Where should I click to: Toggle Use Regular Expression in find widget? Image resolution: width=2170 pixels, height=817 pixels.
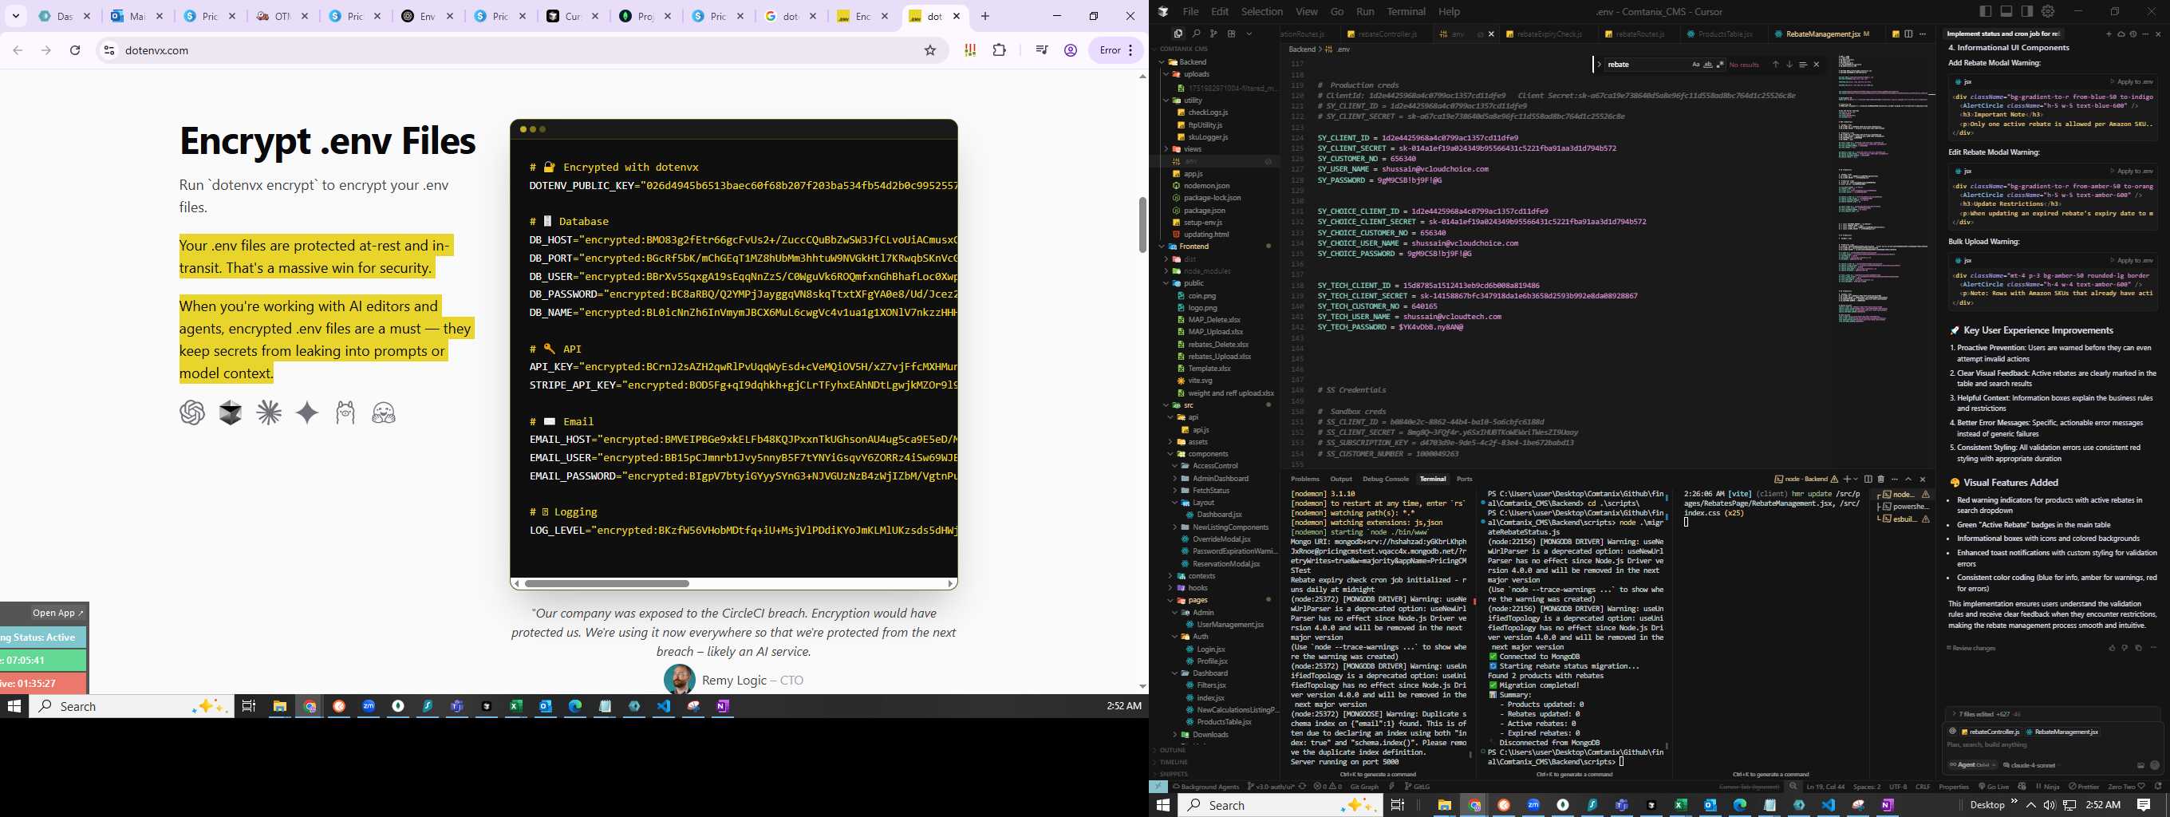pos(1719,64)
